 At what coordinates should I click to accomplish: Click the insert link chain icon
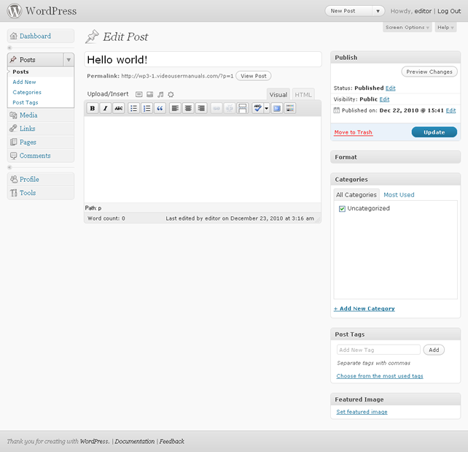point(217,108)
